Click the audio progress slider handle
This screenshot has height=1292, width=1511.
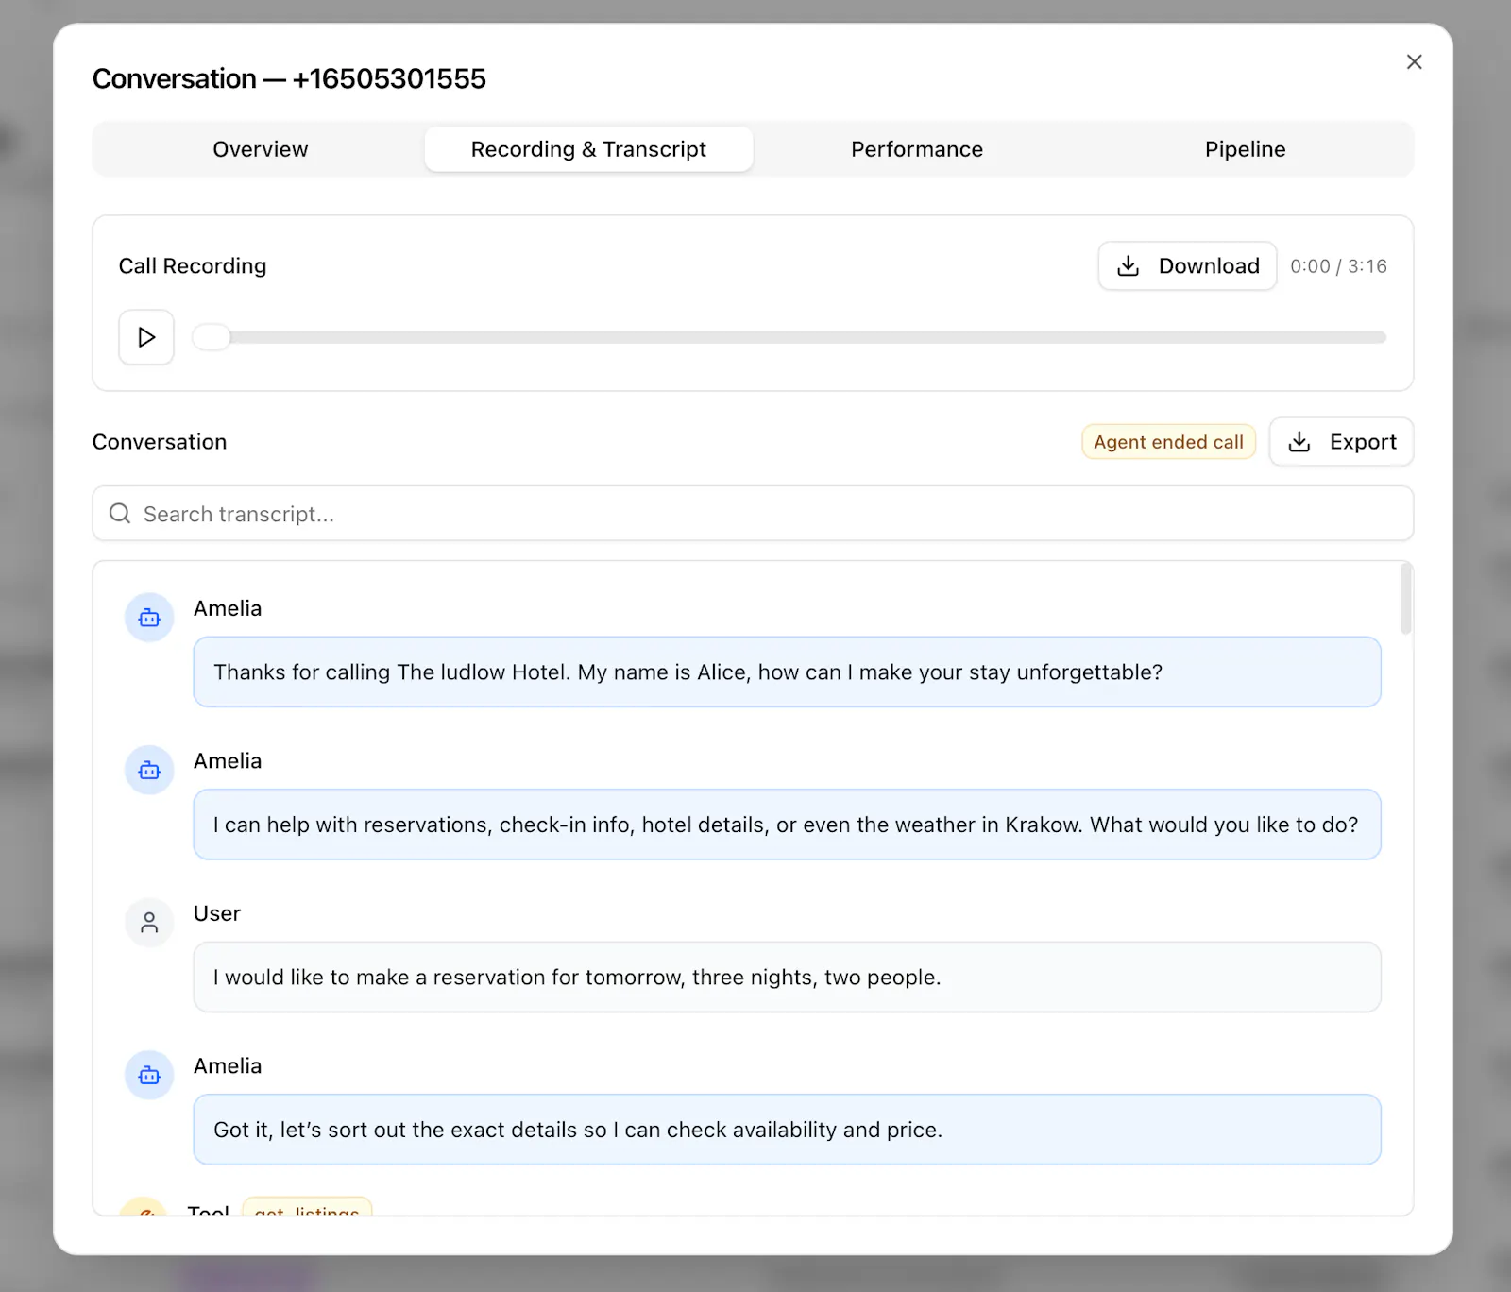coord(212,337)
